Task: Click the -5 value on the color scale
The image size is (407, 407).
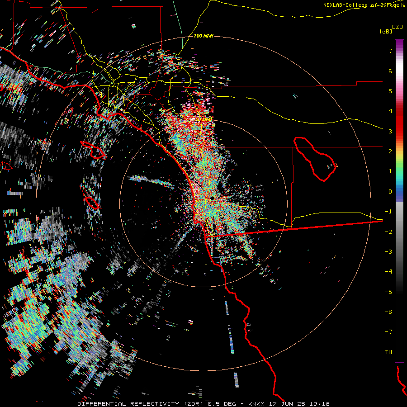Action: pos(388,292)
